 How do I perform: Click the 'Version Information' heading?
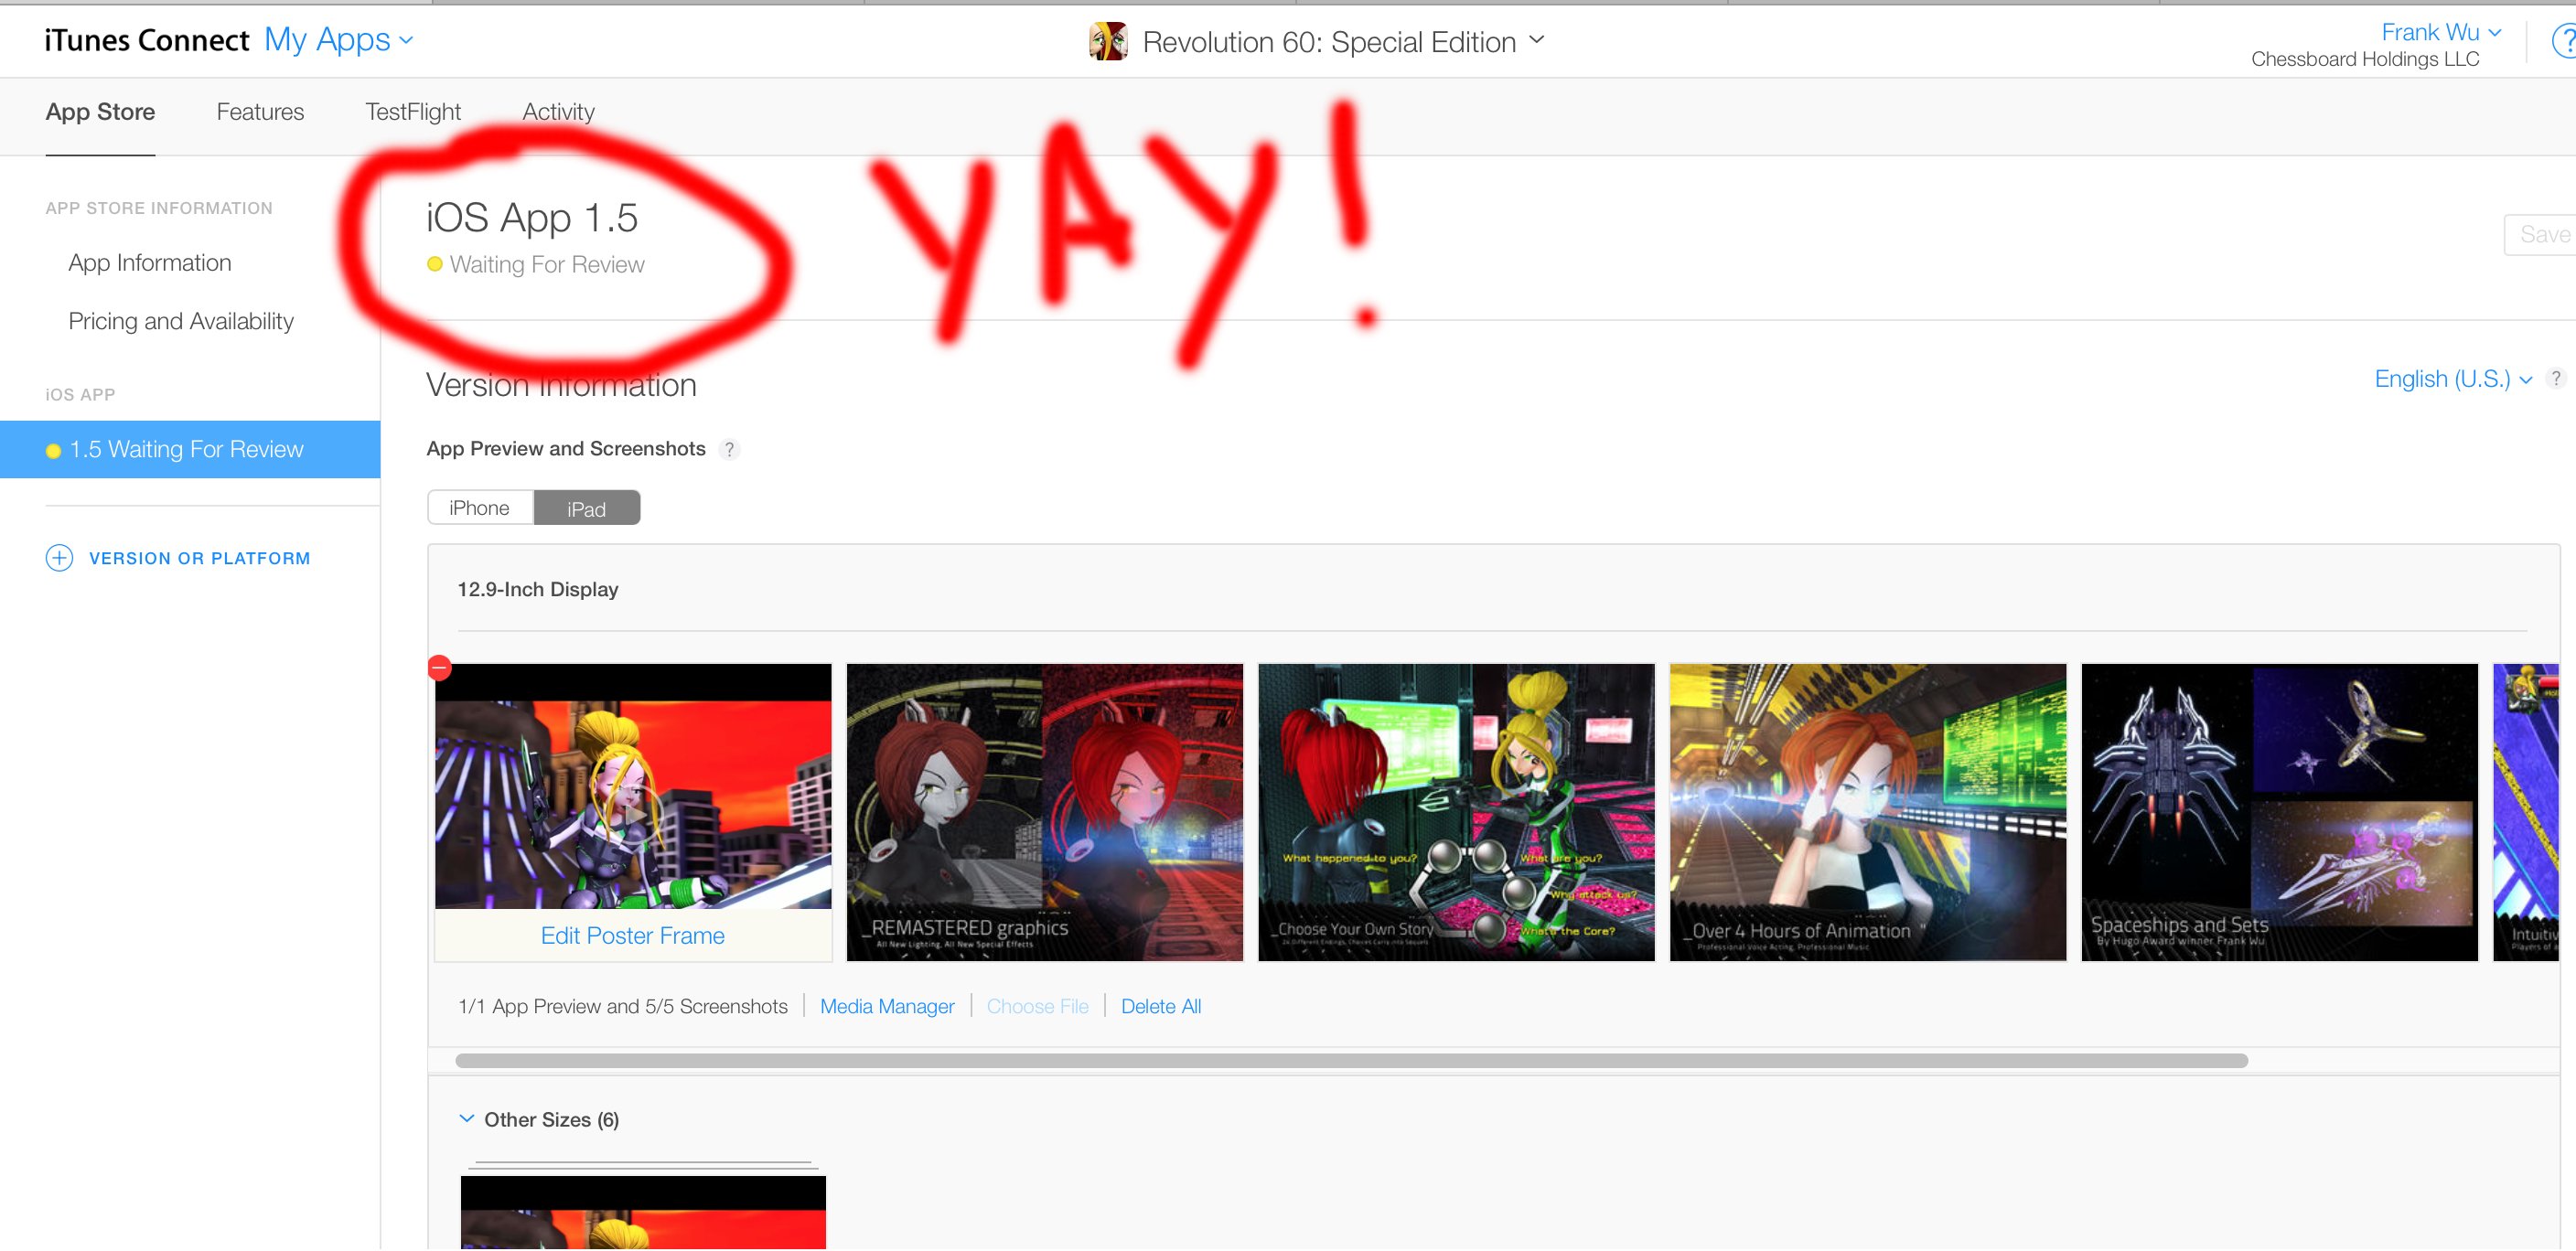tap(561, 385)
